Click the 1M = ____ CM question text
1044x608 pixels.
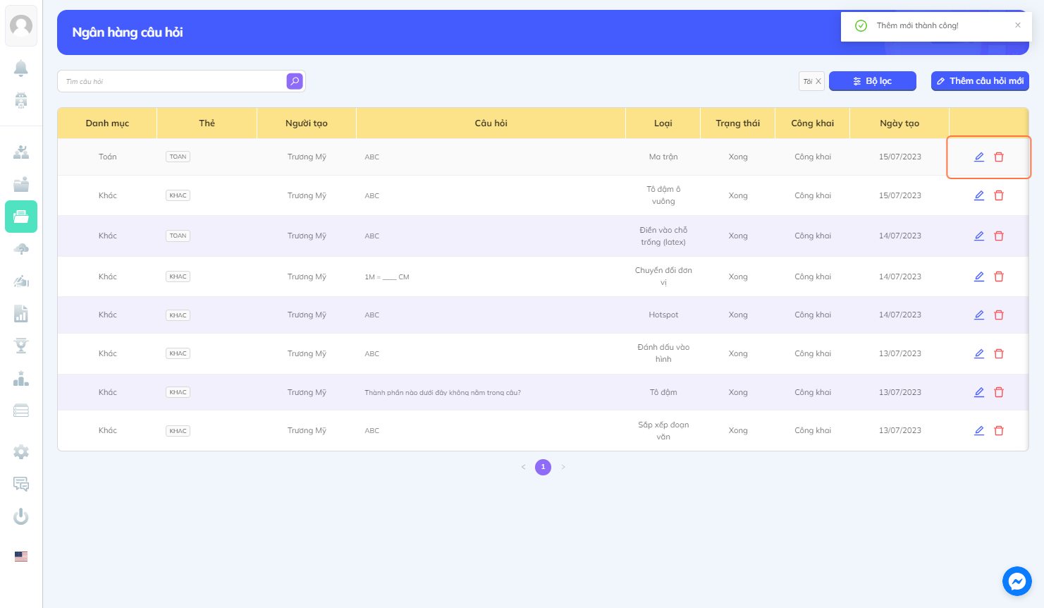pos(387,277)
